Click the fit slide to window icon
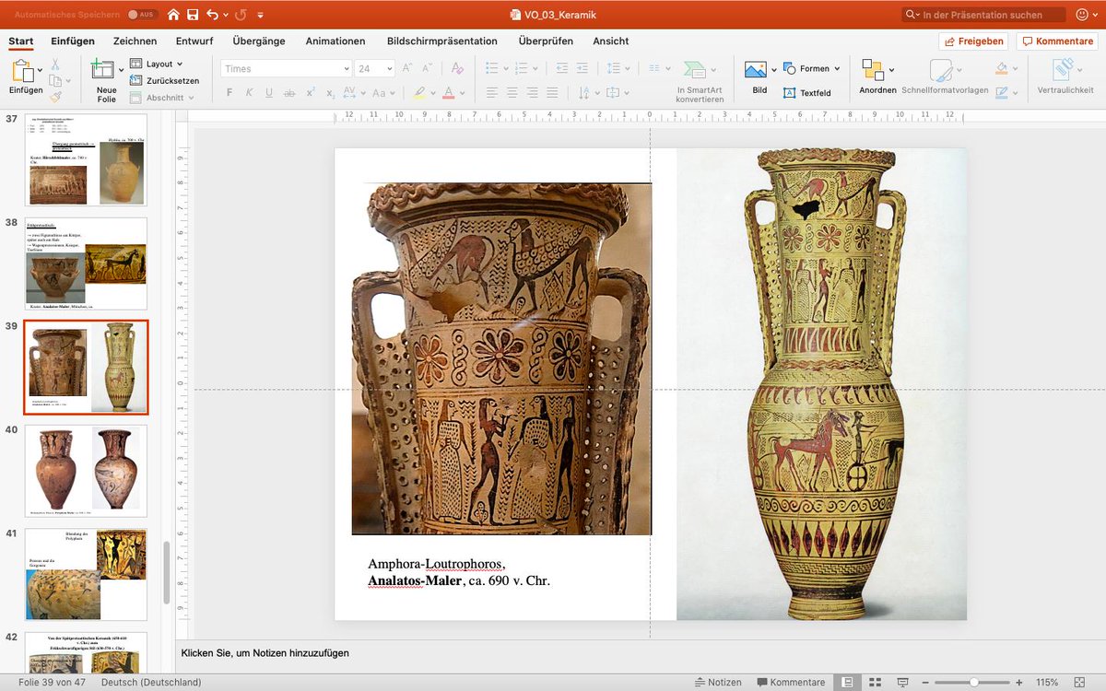Viewport: 1106px width, 691px height. click(x=1080, y=682)
